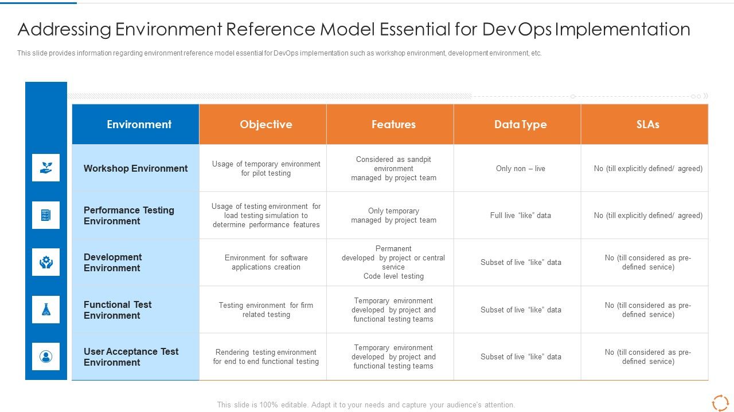Click the user profile icon beside User Acceptance Test
The height and width of the screenshot is (412, 734).
click(x=46, y=356)
